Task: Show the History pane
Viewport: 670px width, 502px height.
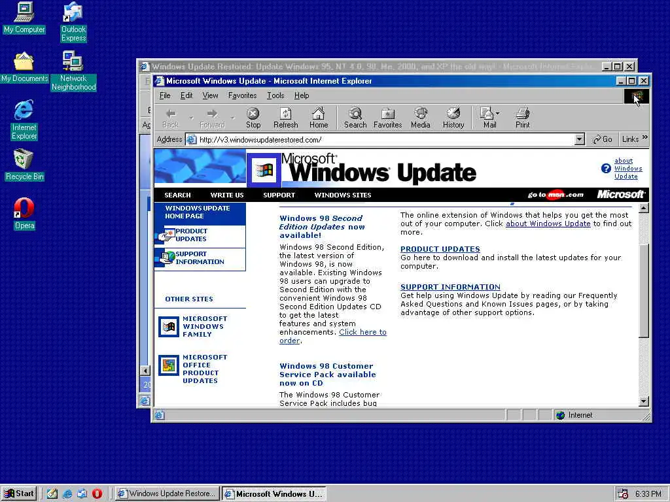Action: tap(453, 118)
